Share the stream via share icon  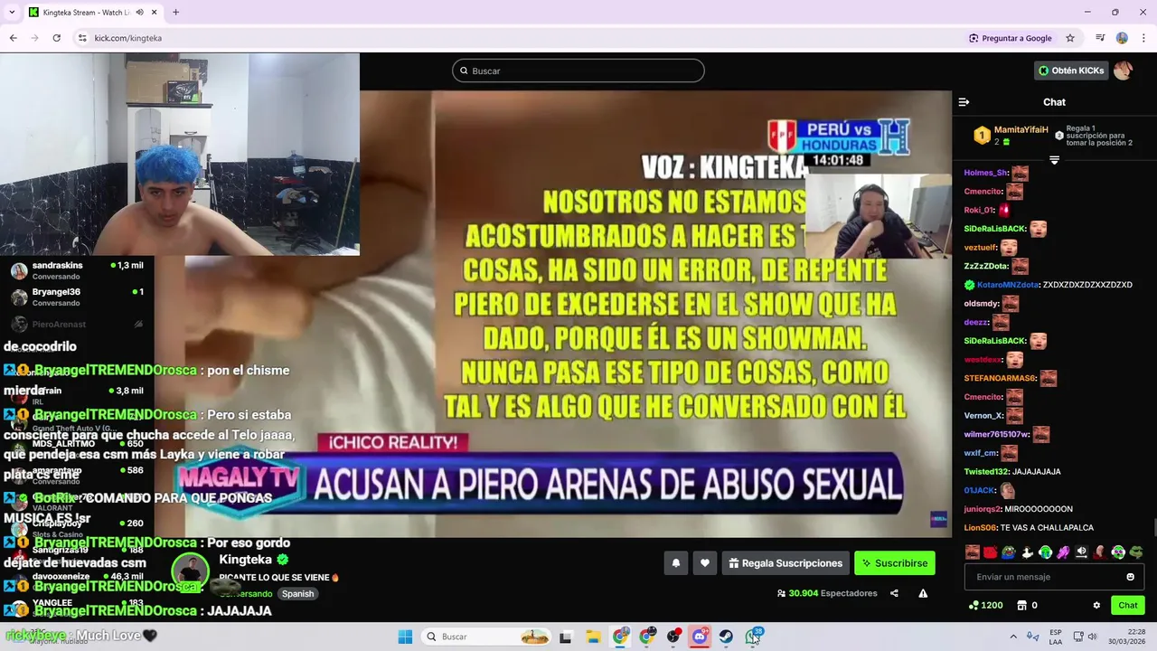pyautogui.click(x=894, y=593)
